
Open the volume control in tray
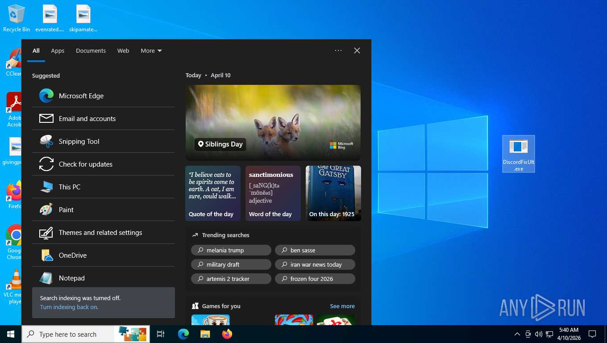click(x=539, y=334)
